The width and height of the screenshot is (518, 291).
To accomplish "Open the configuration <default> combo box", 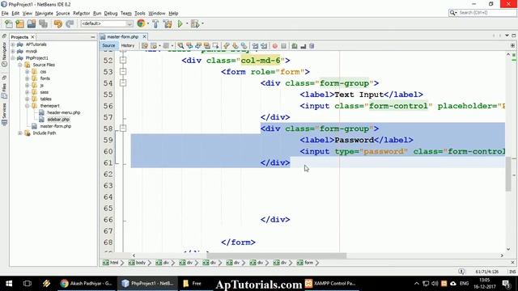I will (106, 23).
